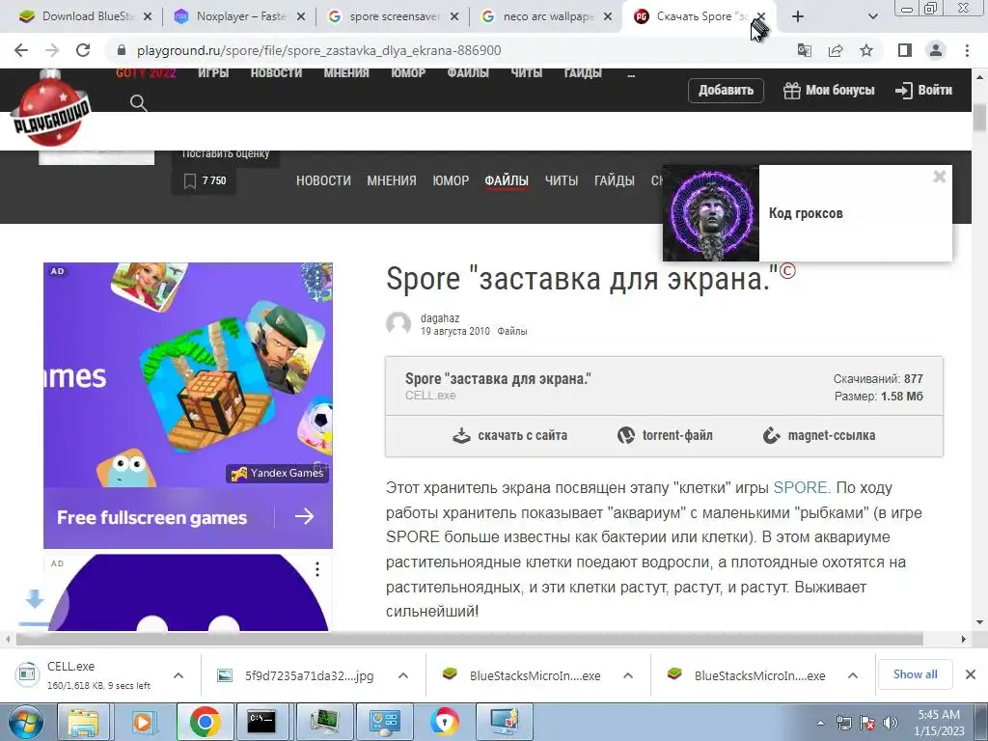Click author dagahaz name
988x741 pixels.
(440, 318)
